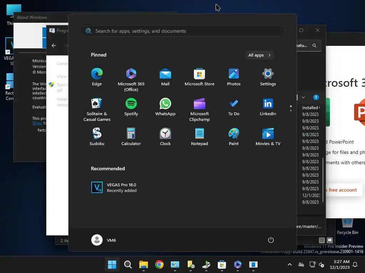Screen dimensions: 365x273
Task: Switch to details view in Explorer
Action: coord(322,240)
